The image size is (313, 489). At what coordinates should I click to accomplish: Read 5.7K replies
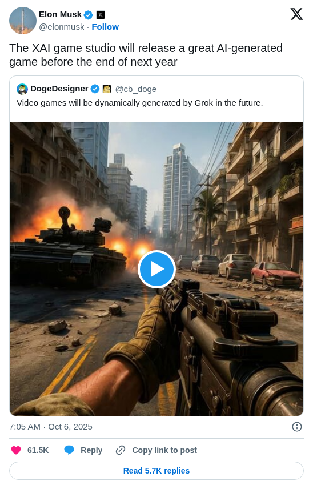[x=156, y=471]
